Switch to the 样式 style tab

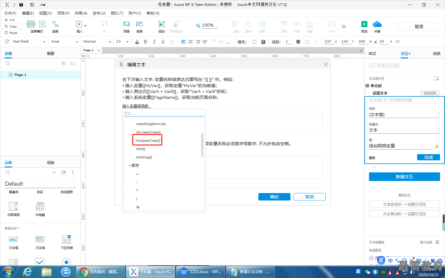point(372,54)
